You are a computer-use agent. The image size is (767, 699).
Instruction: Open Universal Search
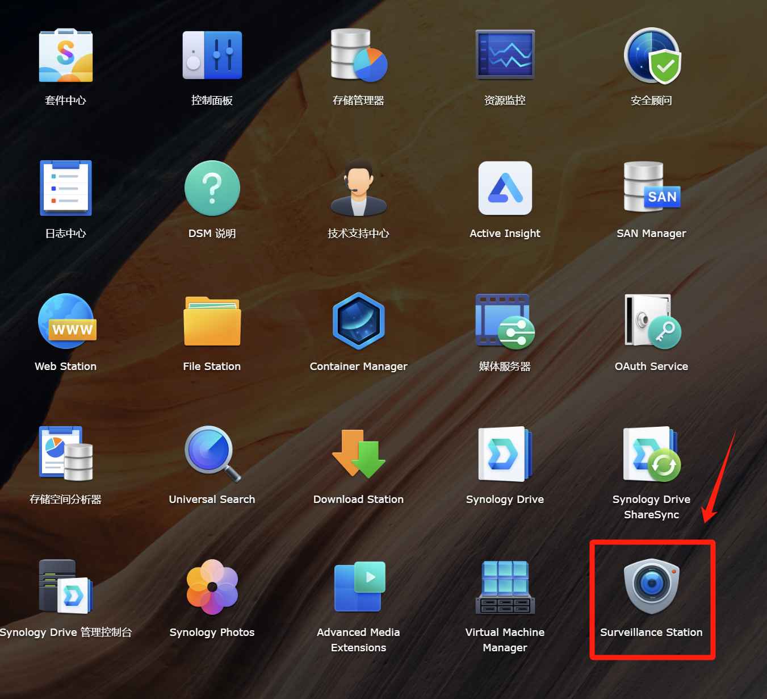(x=213, y=454)
